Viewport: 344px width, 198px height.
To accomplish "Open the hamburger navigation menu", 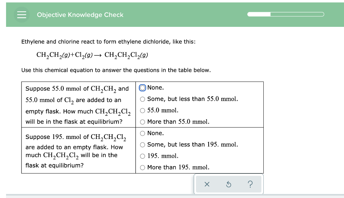I will [21, 14].
